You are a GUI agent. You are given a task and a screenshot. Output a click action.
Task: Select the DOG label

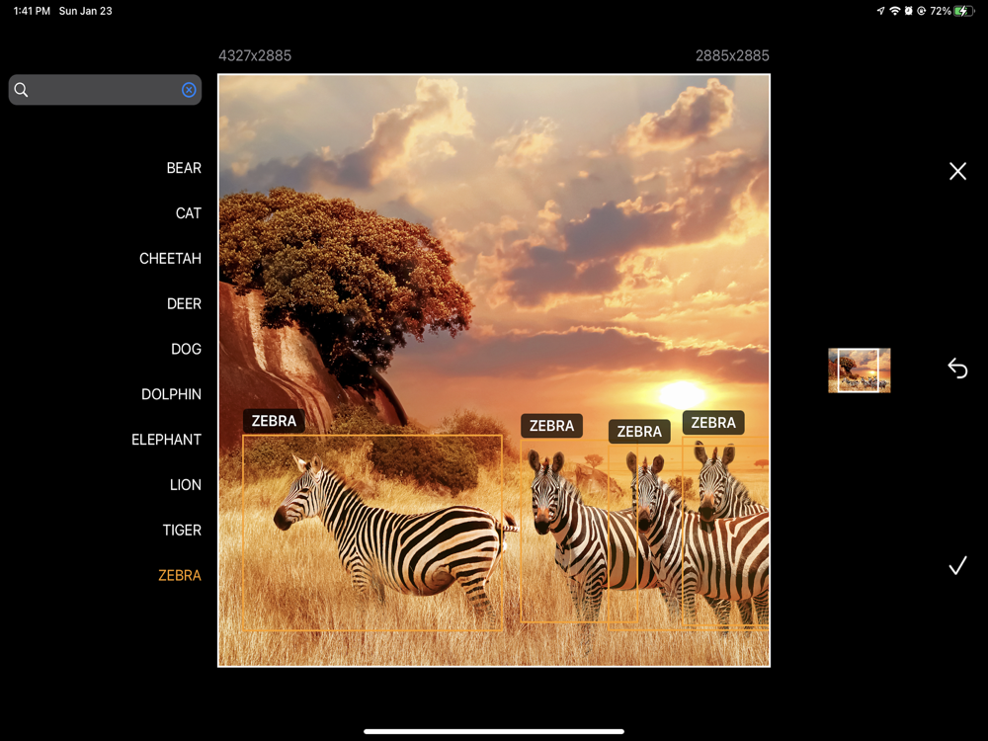pos(186,349)
